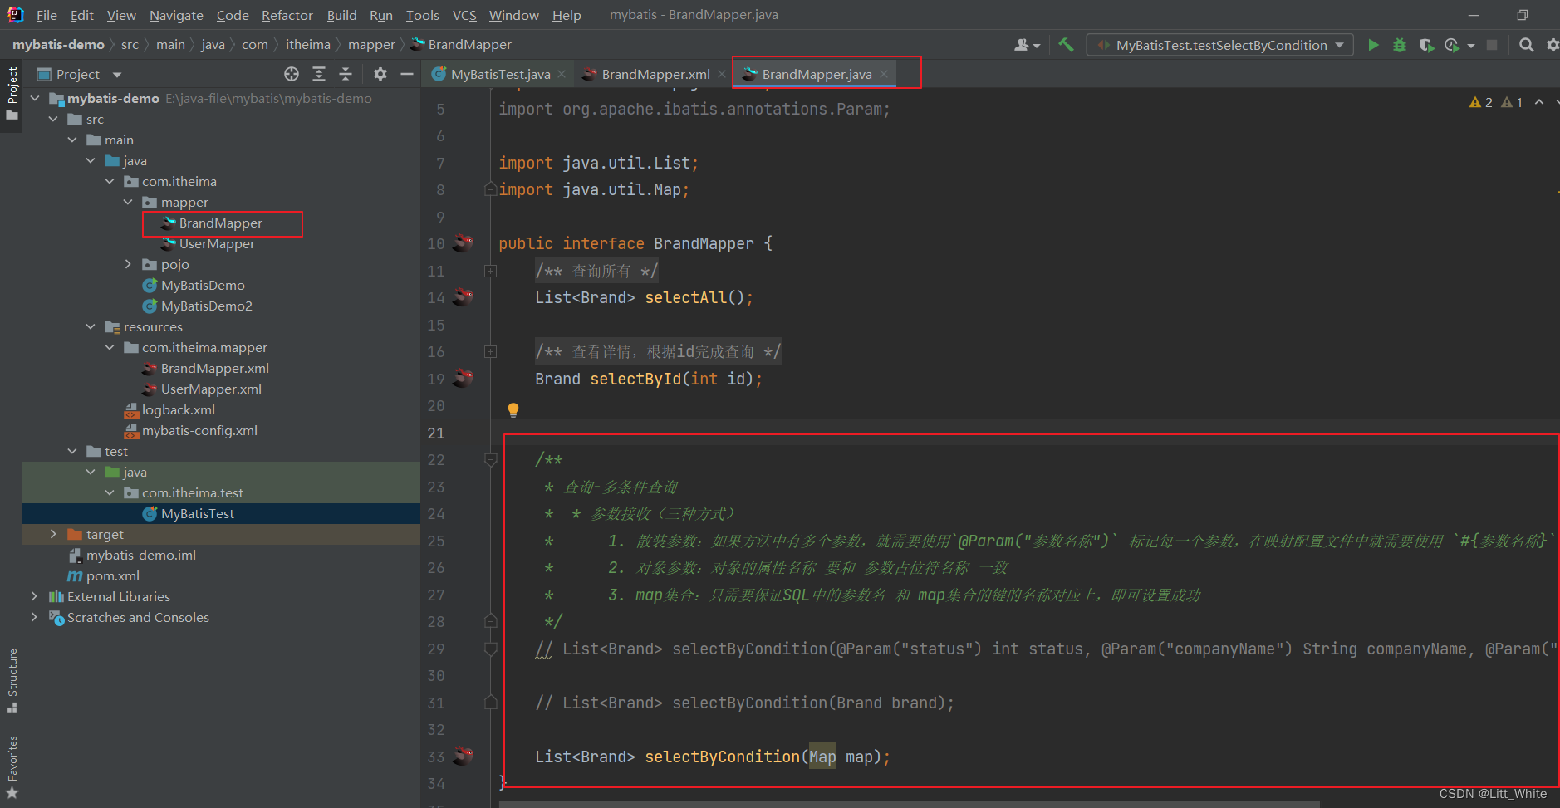Open the user account icon in toolbar
The height and width of the screenshot is (808, 1560).
1022,45
